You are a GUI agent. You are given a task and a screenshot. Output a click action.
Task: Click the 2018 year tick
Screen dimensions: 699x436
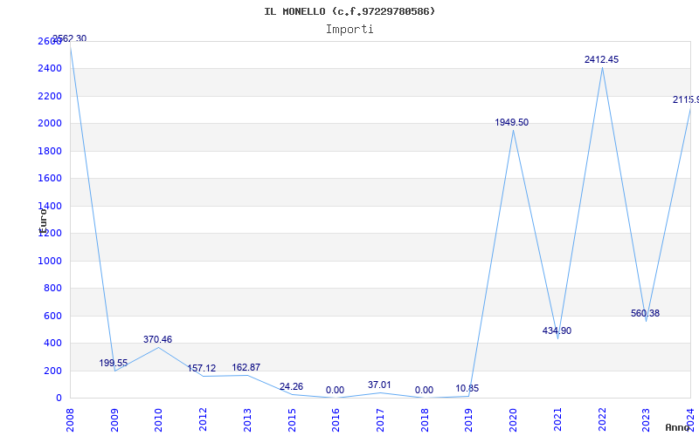[x=425, y=419]
